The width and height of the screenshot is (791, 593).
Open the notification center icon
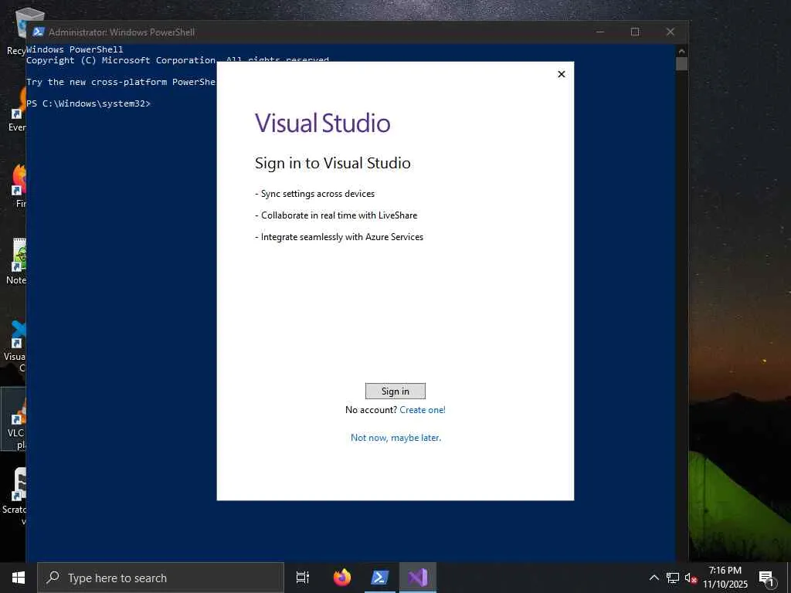766,578
